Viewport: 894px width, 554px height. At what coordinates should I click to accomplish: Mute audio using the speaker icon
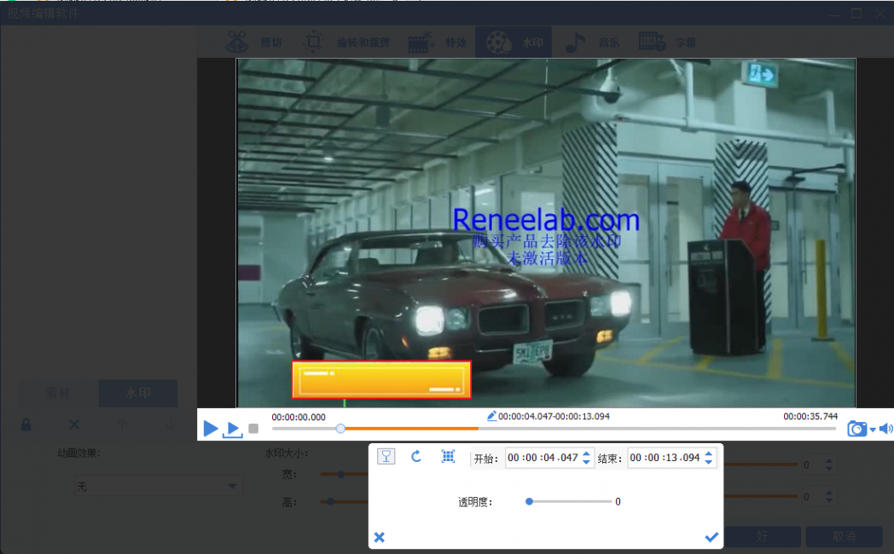click(886, 428)
